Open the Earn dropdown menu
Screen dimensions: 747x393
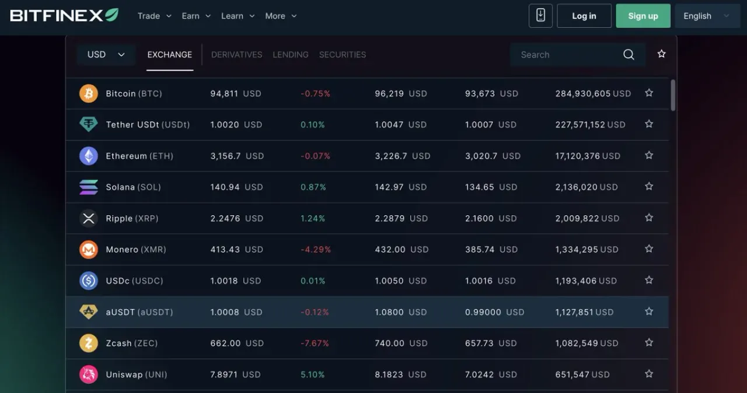click(x=196, y=16)
